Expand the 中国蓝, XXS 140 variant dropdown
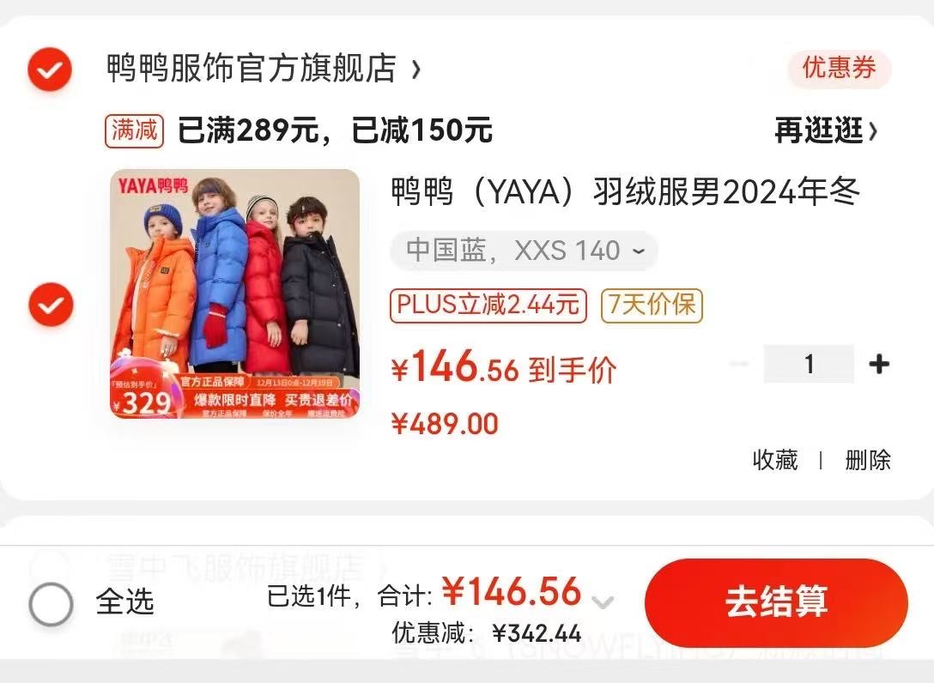The width and height of the screenshot is (934, 683). (525, 251)
